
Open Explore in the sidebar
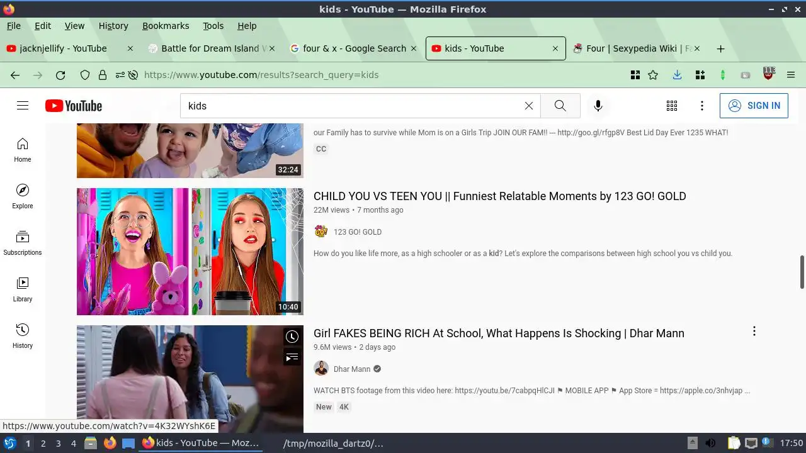pyautogui.click(x=23, y=197)
